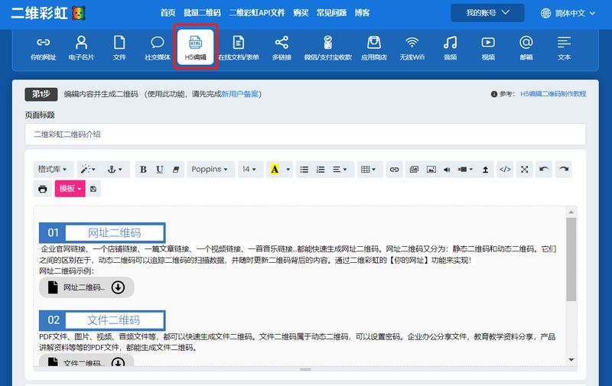Click the 网址二维码 heading in editor
The width and height of the screenshot is (612, 386).
pos(114,233)
